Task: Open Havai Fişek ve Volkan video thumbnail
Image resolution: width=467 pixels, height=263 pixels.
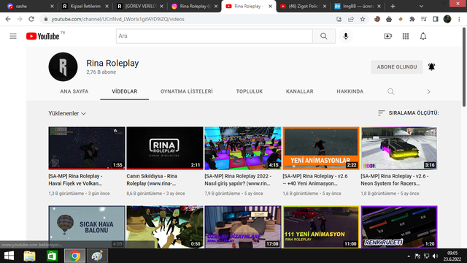Action: point(87,148)
